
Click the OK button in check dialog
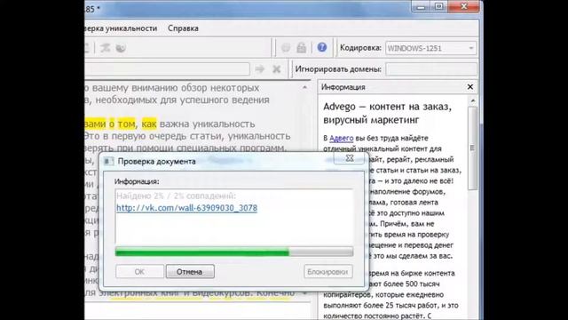click(139, 271)
